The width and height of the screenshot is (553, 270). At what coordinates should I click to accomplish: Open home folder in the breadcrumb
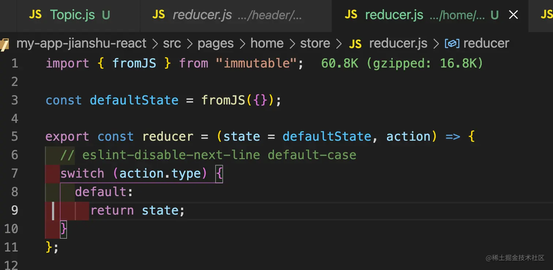click(x=267, y=43)
